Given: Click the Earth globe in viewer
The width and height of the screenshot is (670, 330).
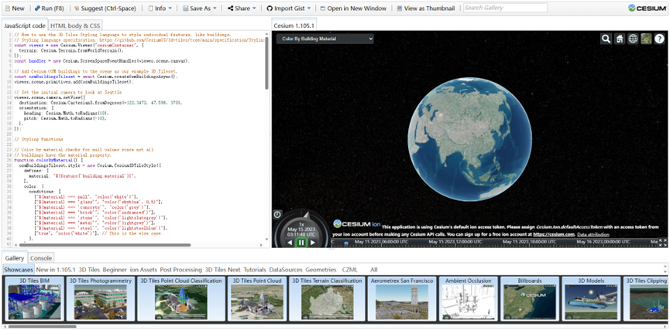Looking at the screenshot, I should point(470,139).
